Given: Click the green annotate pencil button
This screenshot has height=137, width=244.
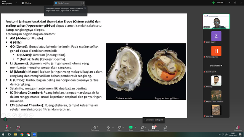Looking at the screenshot, I should click(5, 119).
